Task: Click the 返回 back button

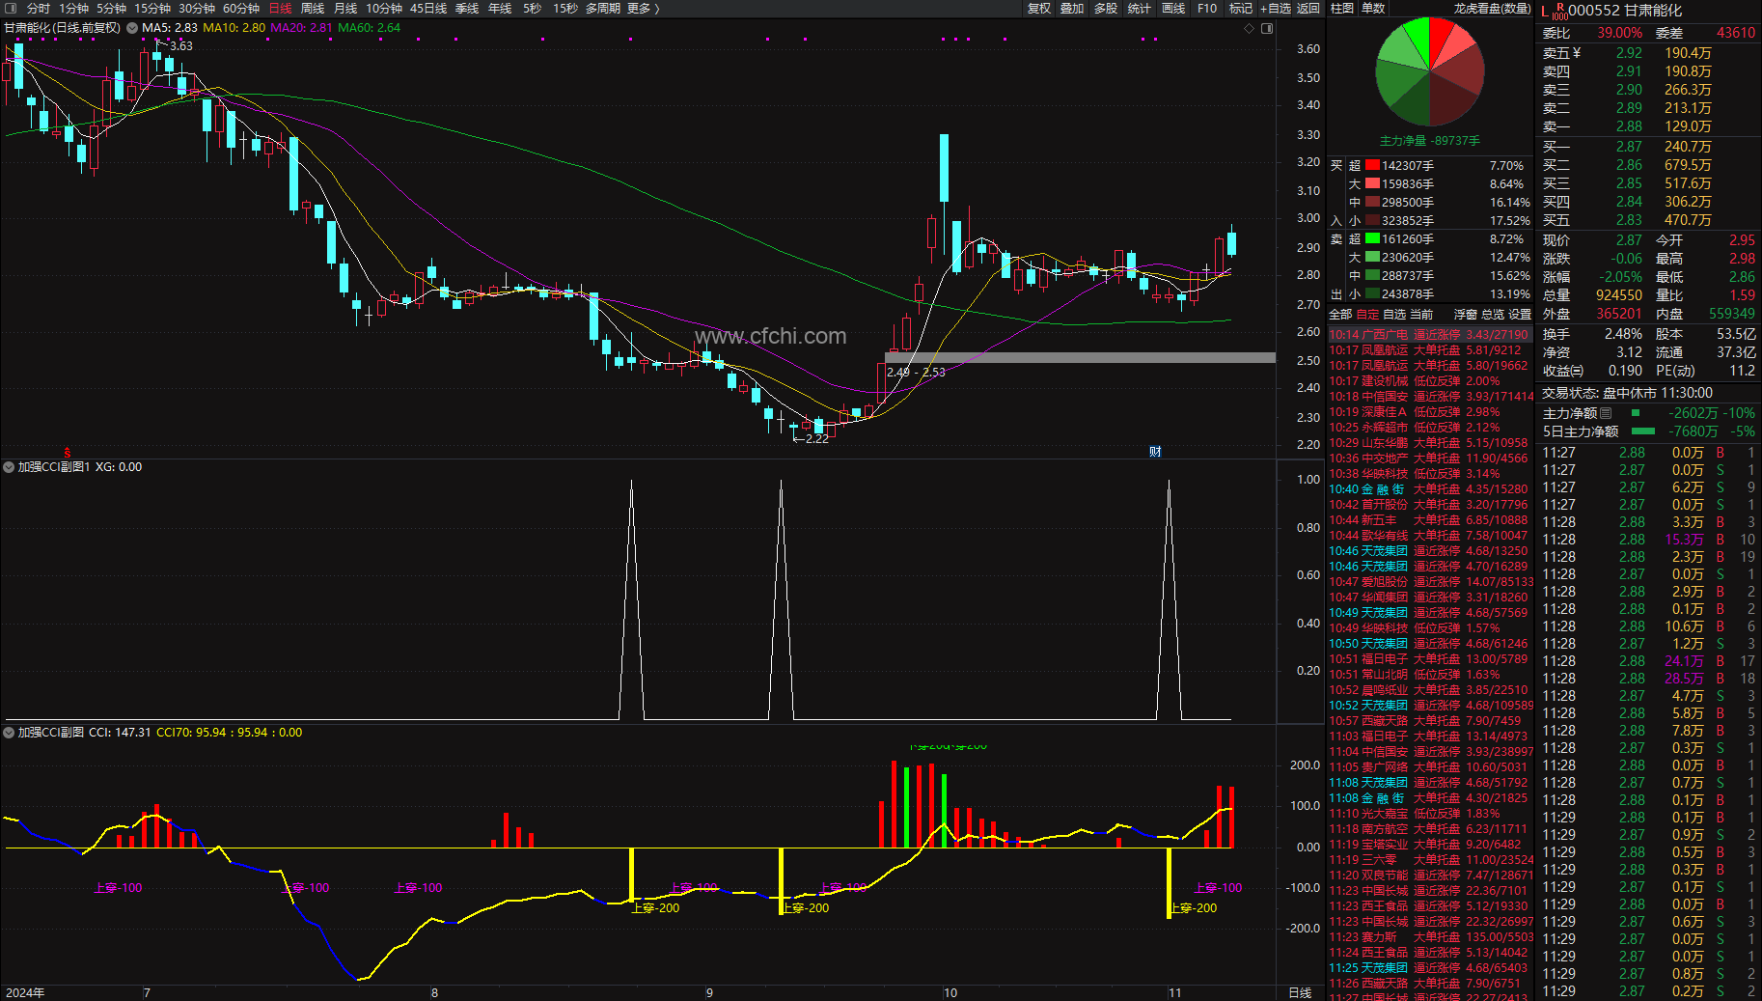Action: pos(1308,8)
